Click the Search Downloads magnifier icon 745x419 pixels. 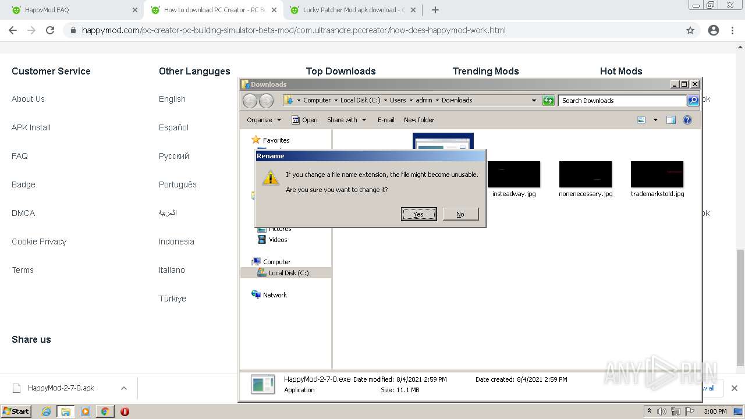click(x=693, y=101)
